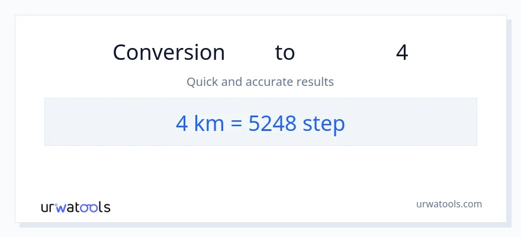Click the word 'results' in subtitle
This screenshot has width=521, height=237.
click(317, 82)
